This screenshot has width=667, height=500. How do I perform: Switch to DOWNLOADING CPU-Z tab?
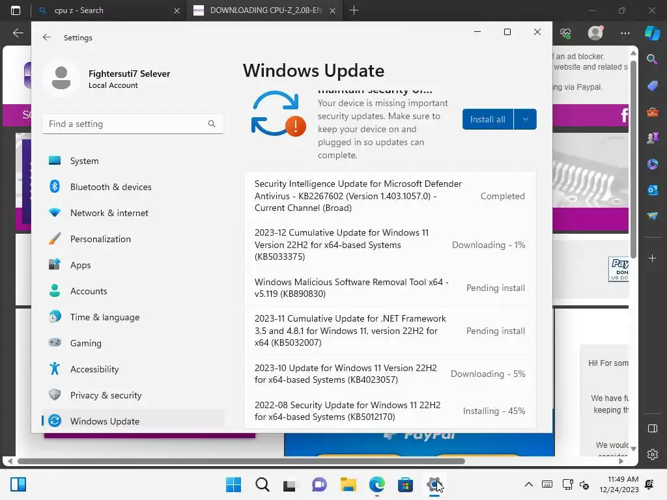point(266,10)
